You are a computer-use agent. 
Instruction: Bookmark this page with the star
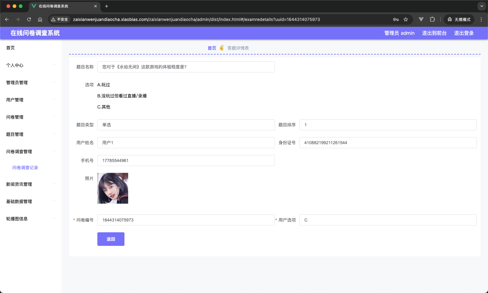406,19
